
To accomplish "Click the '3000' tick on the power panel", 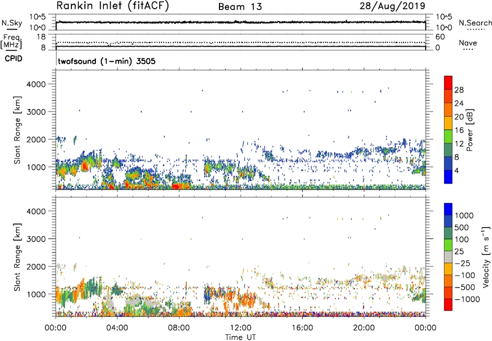I will coord(36,112).
